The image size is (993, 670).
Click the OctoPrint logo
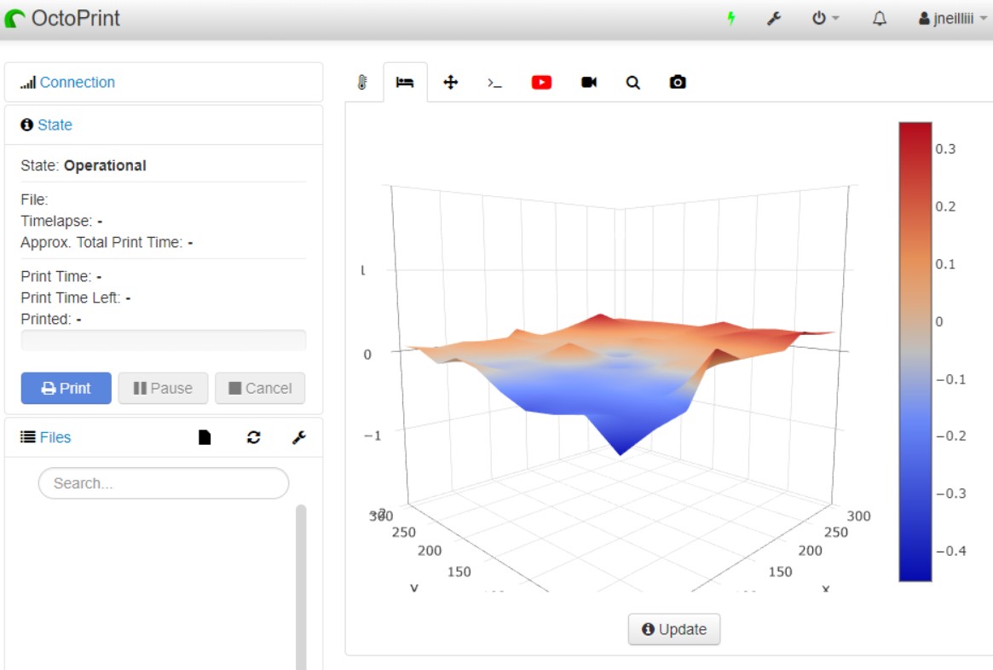[x=62, y=19]
